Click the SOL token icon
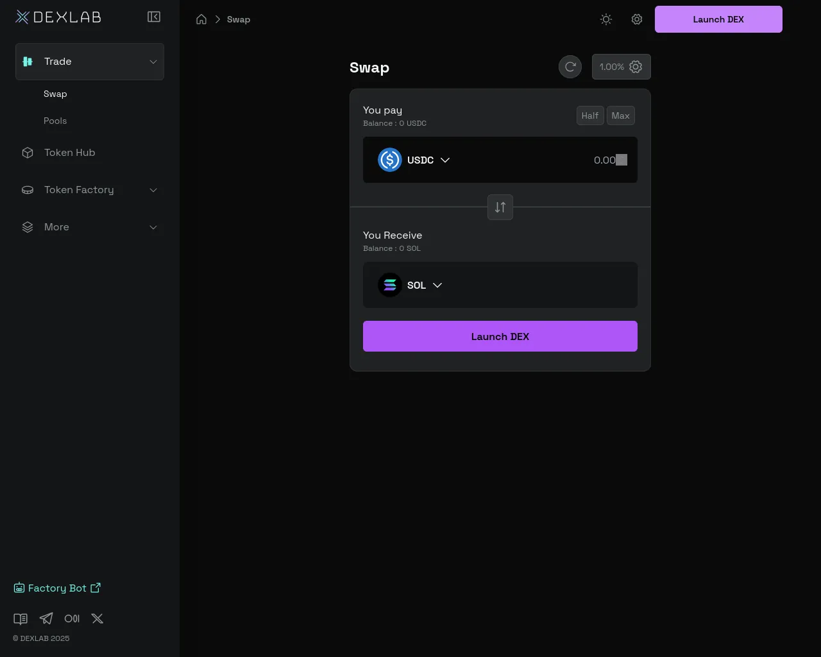The width and height of the screenshot is (821, 657). [x=390, y=285]
